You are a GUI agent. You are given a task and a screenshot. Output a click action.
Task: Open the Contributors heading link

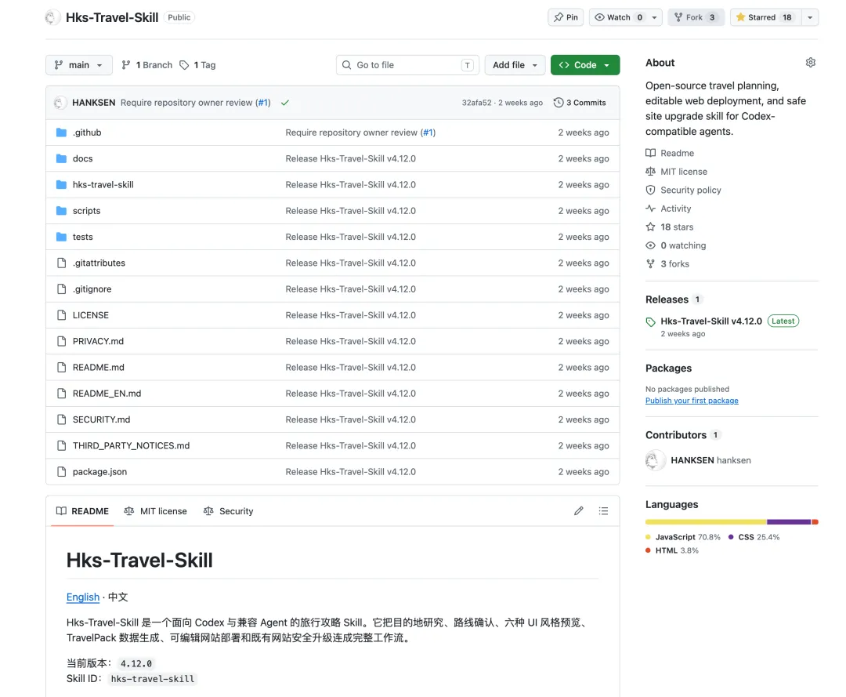[x=676, y=434]
